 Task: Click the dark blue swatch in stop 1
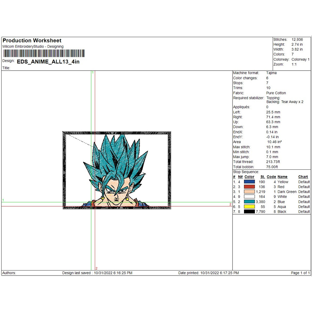point(249,182)
